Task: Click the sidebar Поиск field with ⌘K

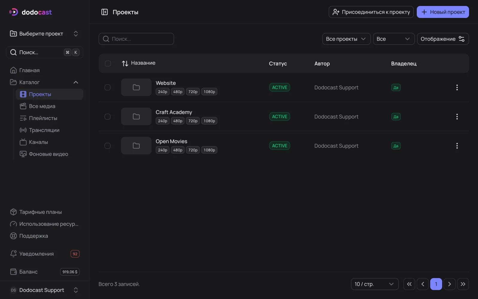Action: 45,52
